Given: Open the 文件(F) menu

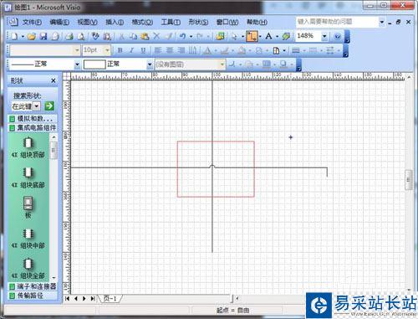Looking at the screenshot, I should click(32, 22).
